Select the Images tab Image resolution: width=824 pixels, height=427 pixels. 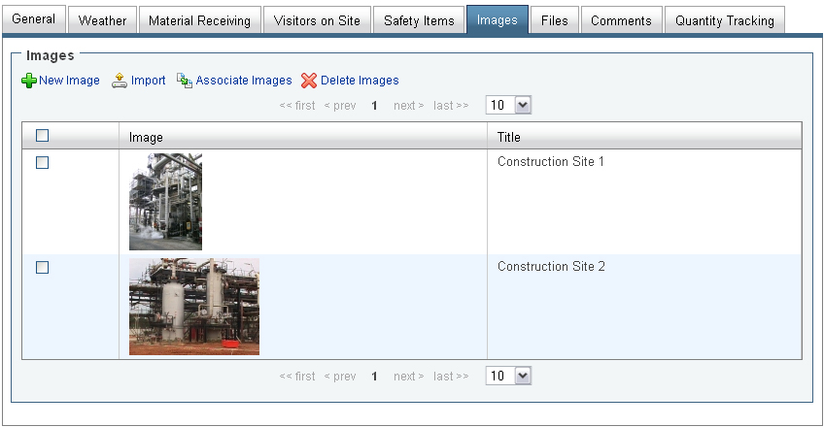(x=498, y=20)
